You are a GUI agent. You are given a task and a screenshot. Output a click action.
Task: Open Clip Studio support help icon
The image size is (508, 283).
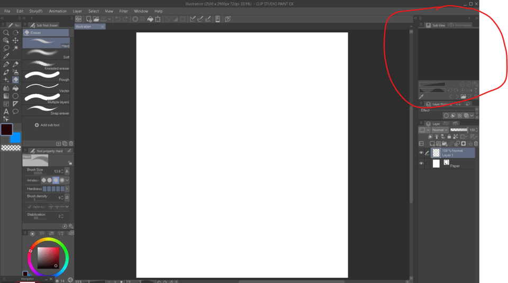228,19
